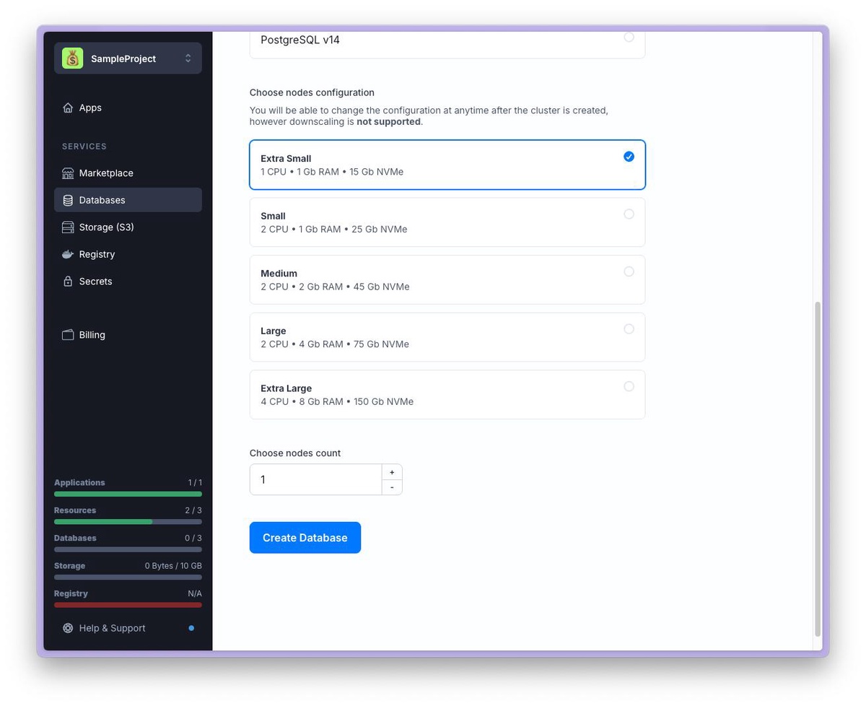Click the Billing wallet icon

[68, 335]
